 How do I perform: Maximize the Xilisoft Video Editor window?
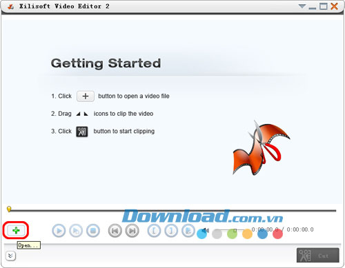click(x=324, y=6)
